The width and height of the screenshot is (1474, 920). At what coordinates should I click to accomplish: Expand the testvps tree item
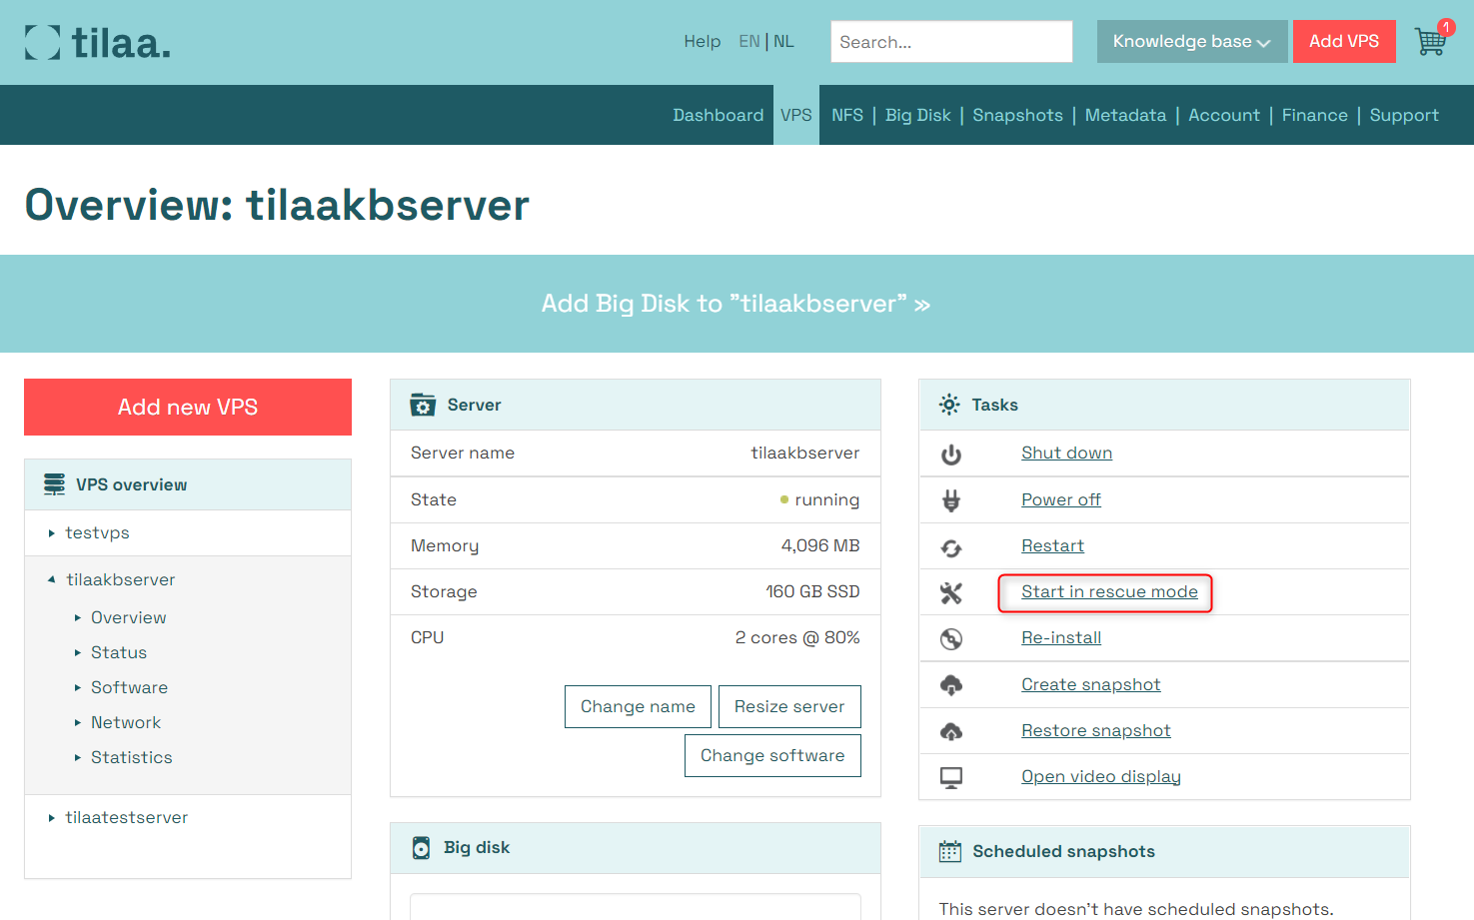pyautogui.click(x=52, y=533)
